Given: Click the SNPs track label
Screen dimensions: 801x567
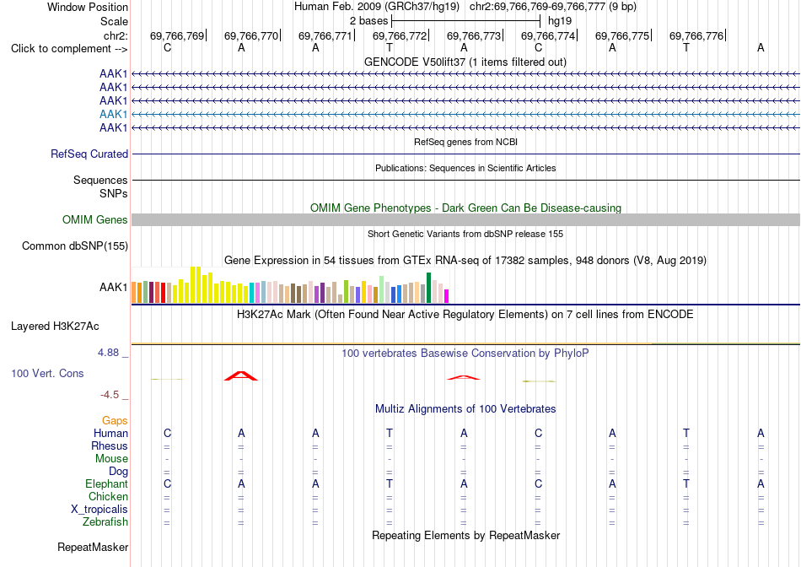Looking at the screenshot, I should point(114,194).
